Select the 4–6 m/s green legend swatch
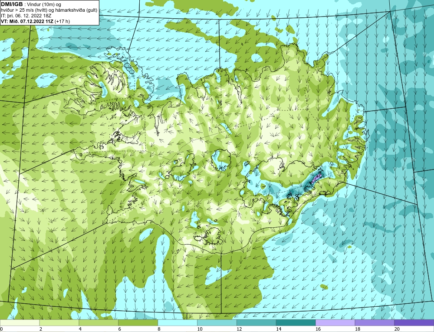Image resolution: width=434 pixels, height=332 pixels. (99, 323)
